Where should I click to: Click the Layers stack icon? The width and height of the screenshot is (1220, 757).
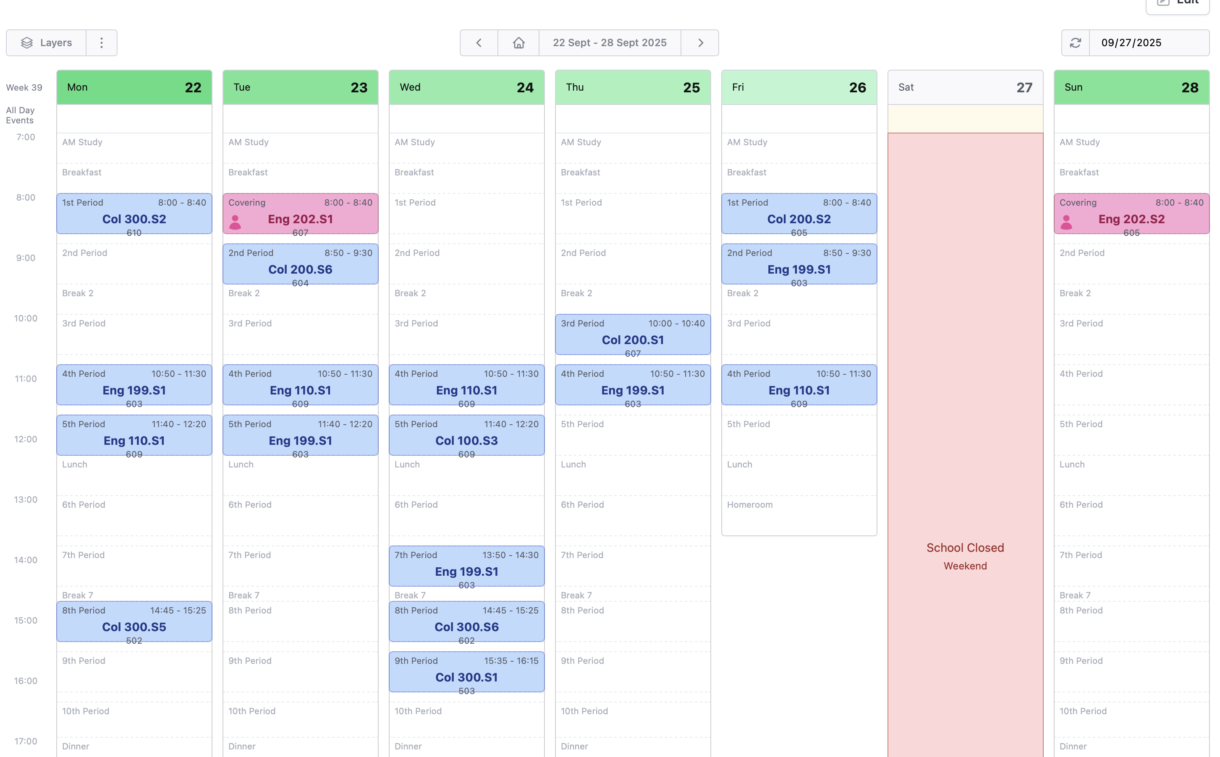27,43
